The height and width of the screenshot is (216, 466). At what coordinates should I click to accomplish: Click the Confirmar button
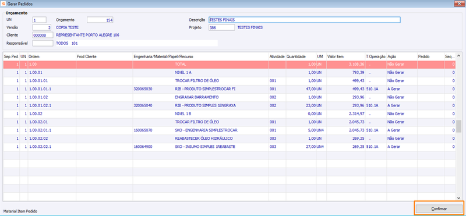439,208
